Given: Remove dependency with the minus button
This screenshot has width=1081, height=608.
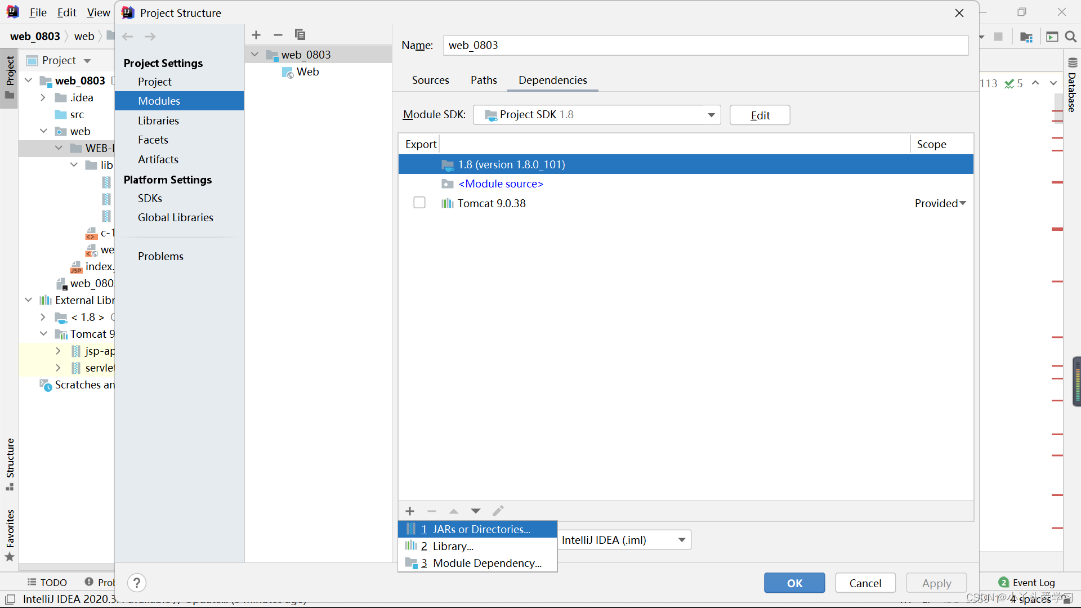Looking at the screenshot, I should point(432,511).
